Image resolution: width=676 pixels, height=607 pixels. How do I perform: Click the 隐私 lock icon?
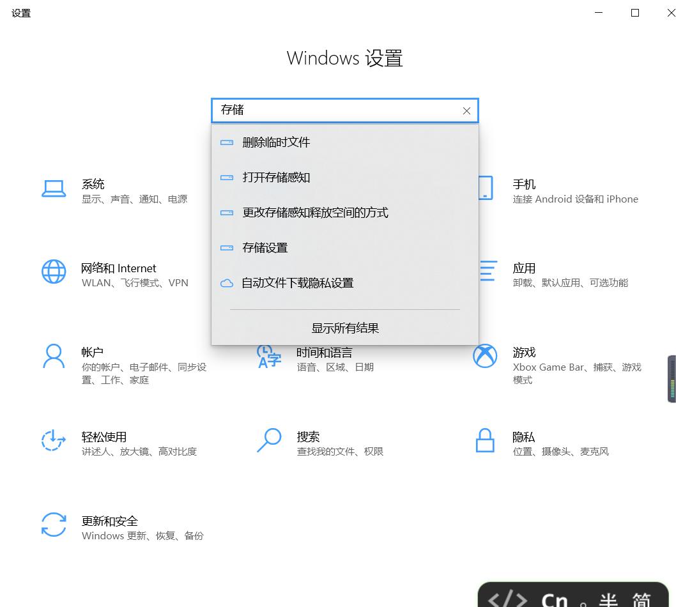coord(486,441)
